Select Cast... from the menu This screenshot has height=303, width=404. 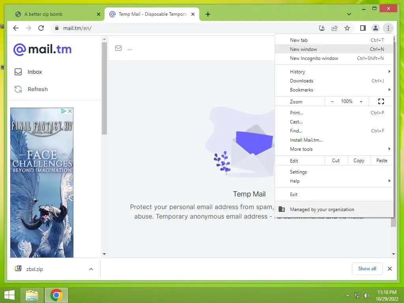(334, 122)
